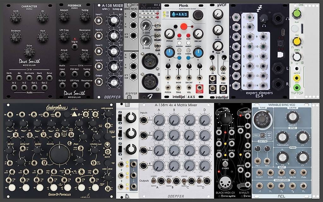Click the Out 2 audio jack on Character
The image size is (323, 202).
[44, 88]
